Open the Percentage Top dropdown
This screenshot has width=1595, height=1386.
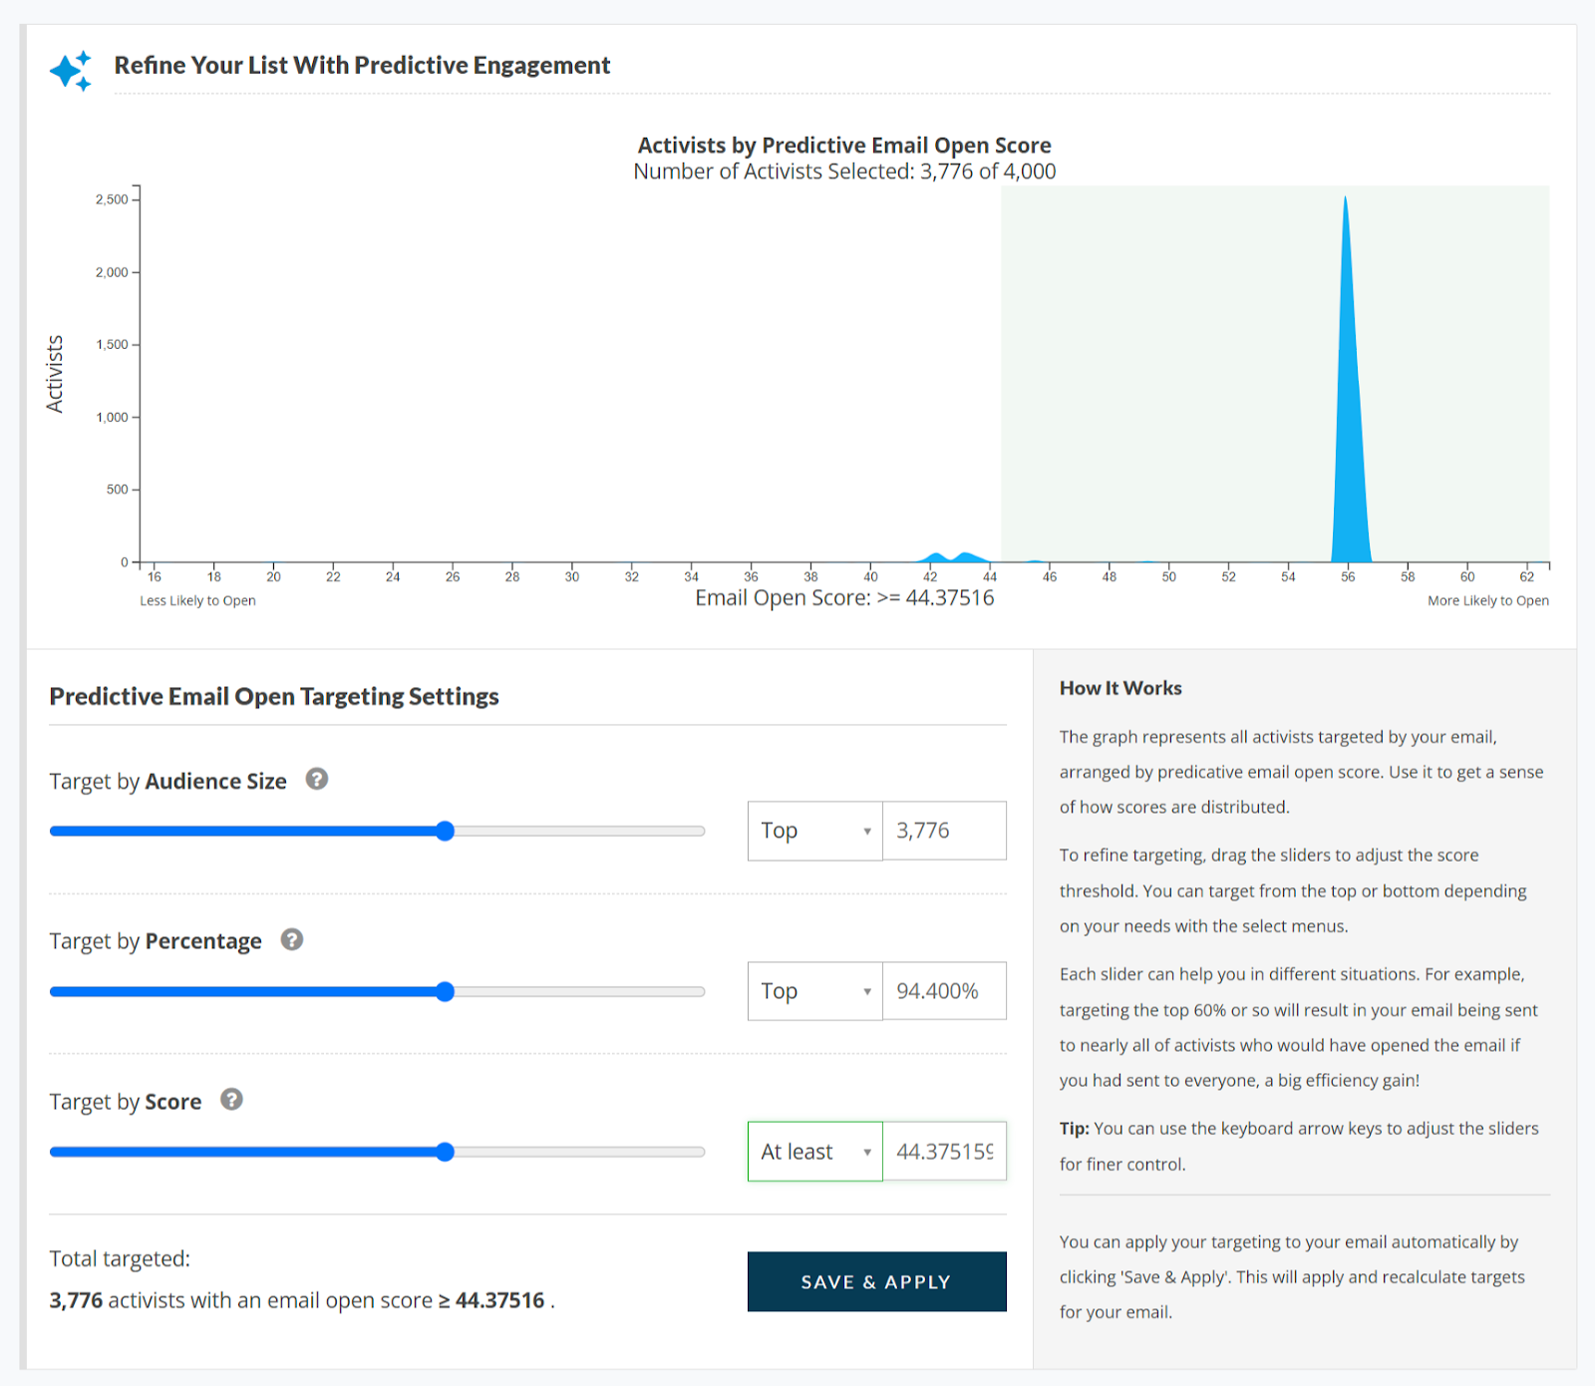814,991
